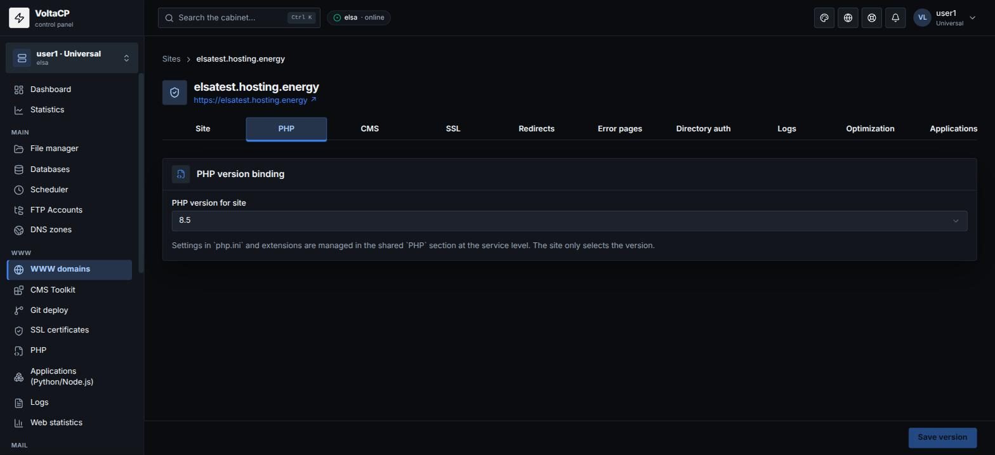995x455 pixels.
Task: Open the PHP version for site dropdown
Action: click(x=569, y=221)
